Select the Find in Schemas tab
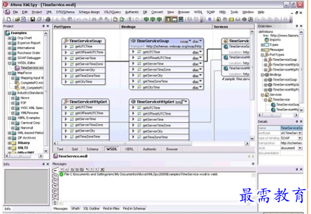This screenshot has width=311, height=214. pos(134,209)
